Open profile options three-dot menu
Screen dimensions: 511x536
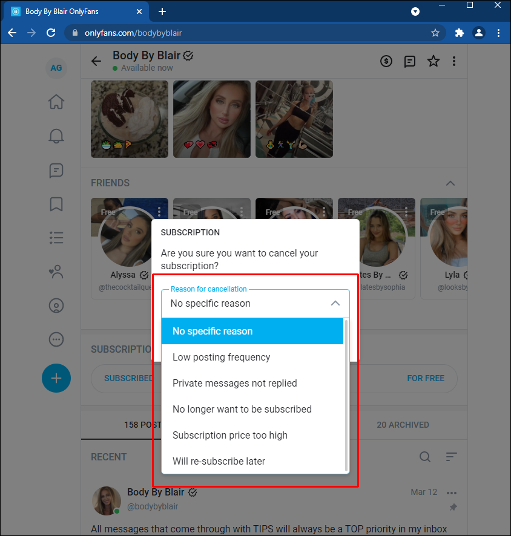(454, 61)
